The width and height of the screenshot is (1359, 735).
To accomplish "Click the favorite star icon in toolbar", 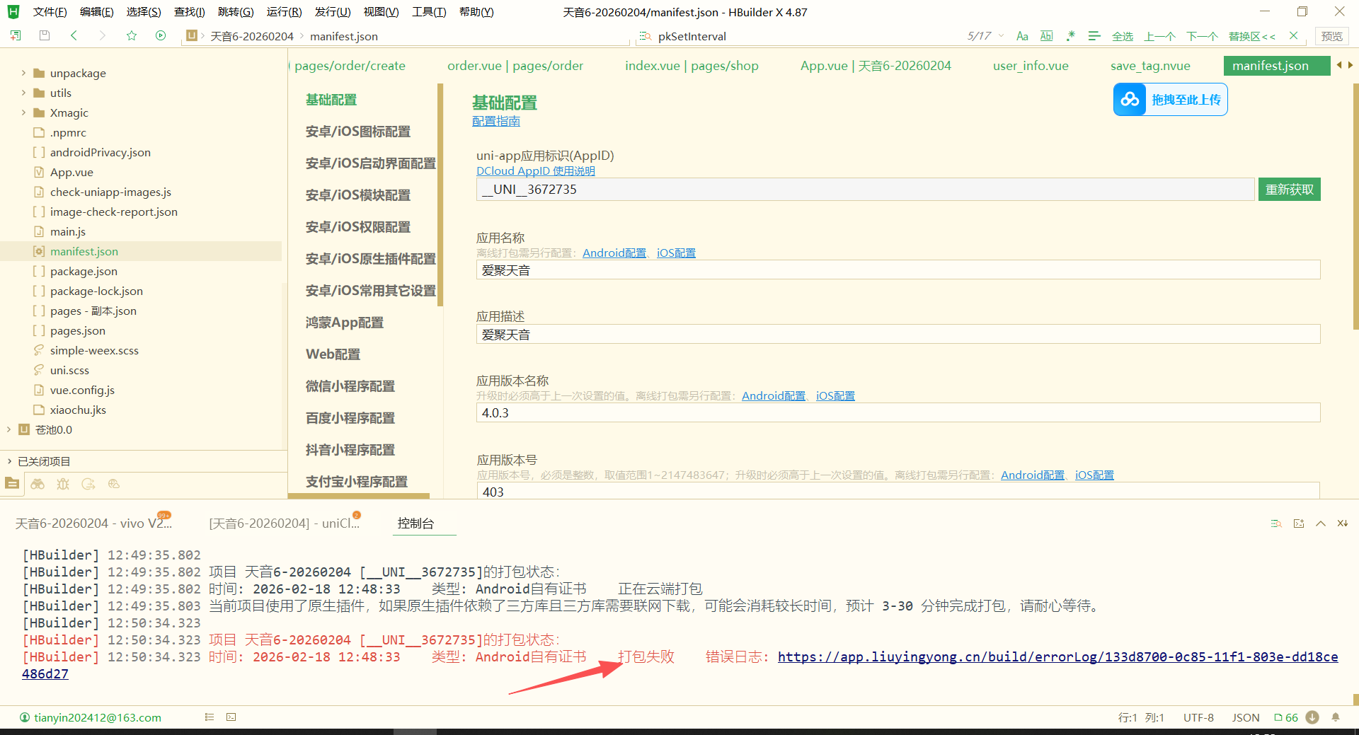I will tap(132, 35).
